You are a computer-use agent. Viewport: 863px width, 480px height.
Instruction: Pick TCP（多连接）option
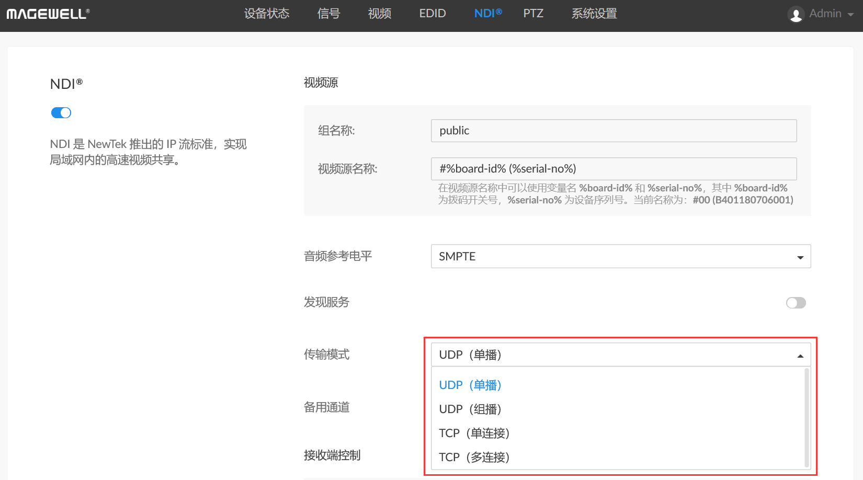(x=474, y=458)
